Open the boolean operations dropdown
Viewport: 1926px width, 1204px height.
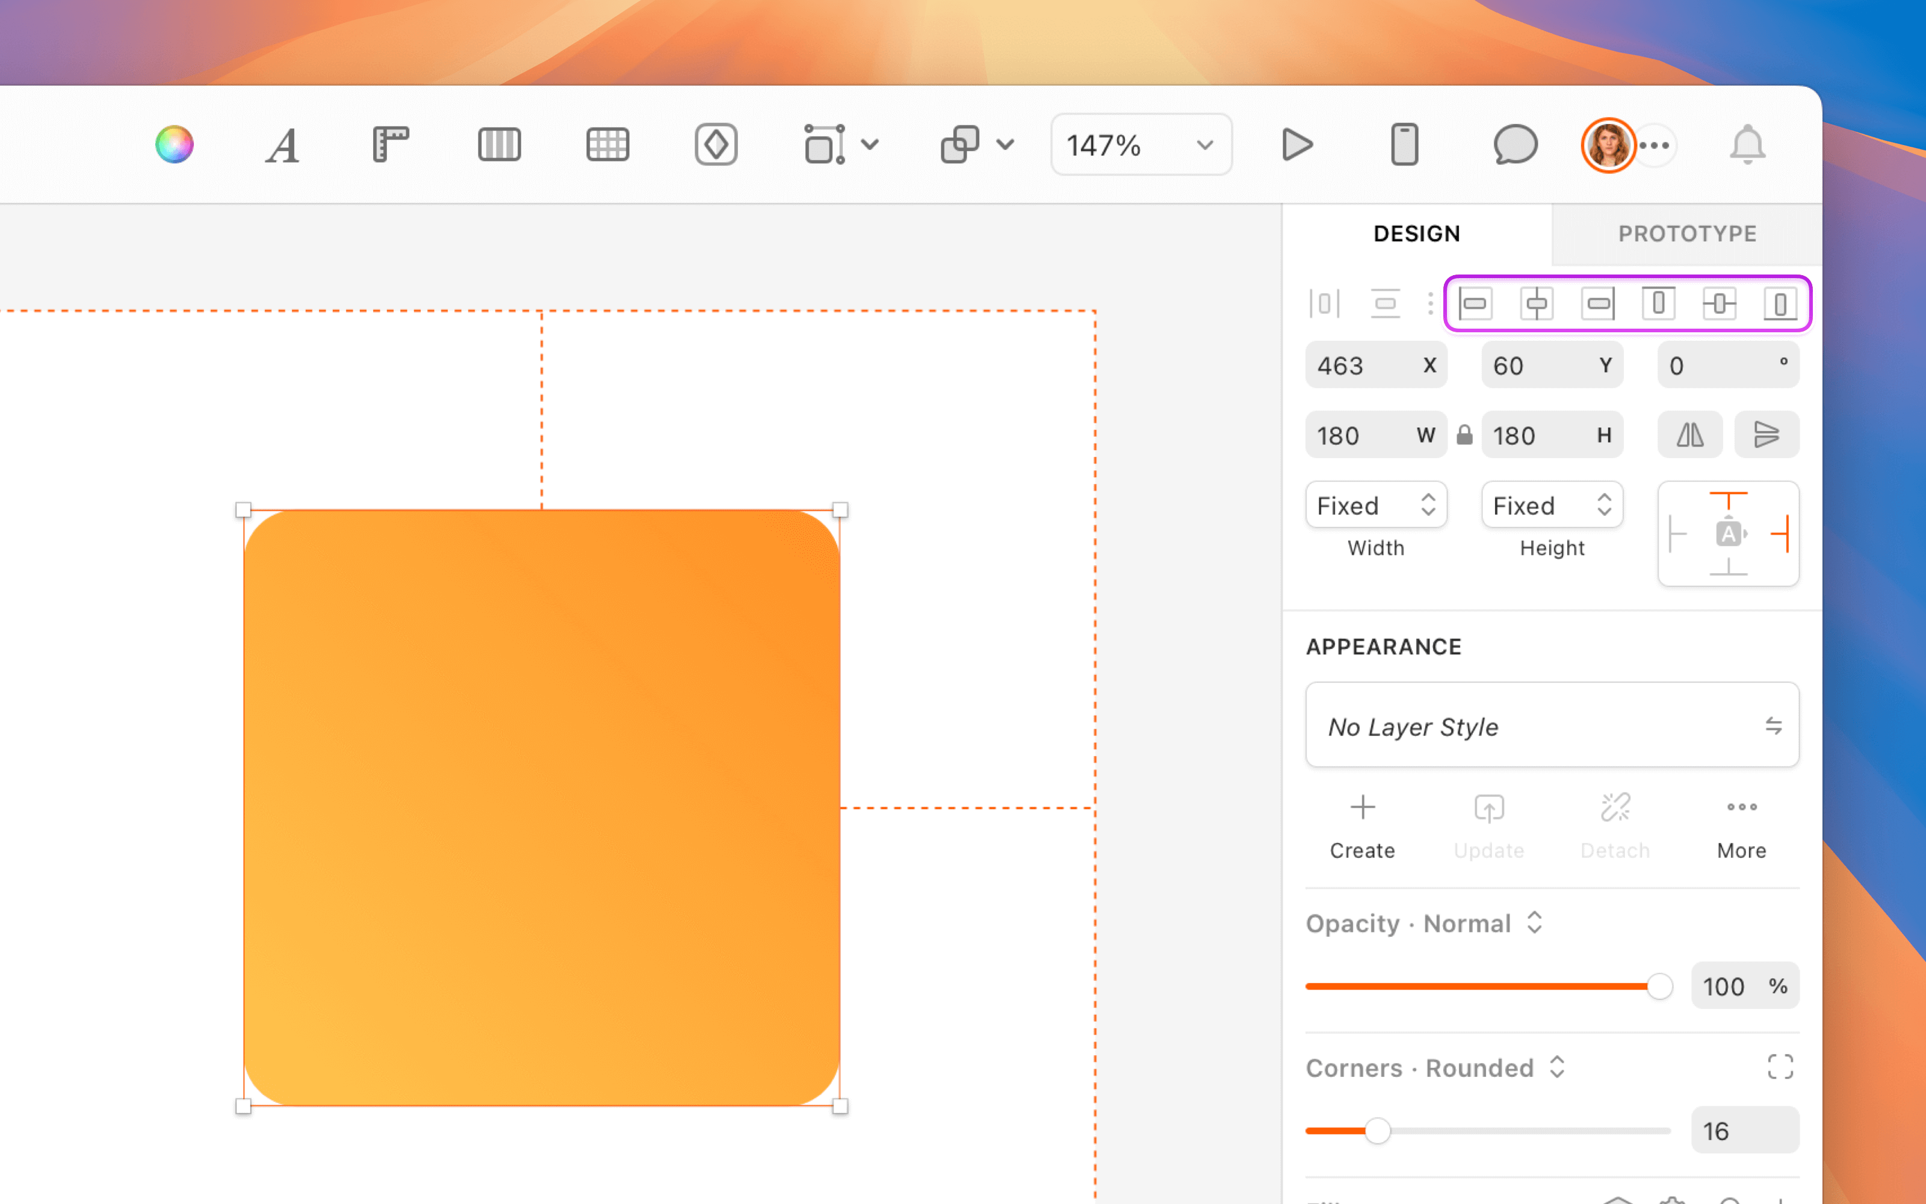[x=1005, y=144]
